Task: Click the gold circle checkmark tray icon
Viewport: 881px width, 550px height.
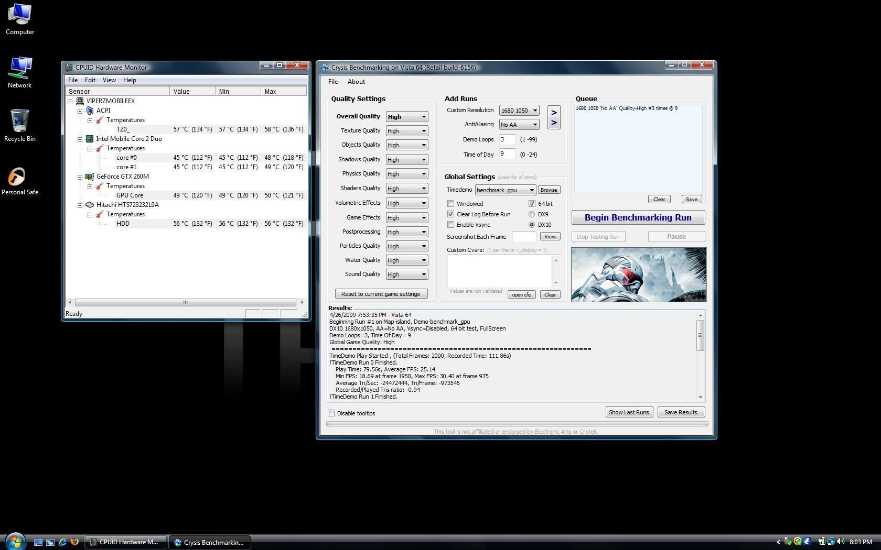Action: click(798, 542)
